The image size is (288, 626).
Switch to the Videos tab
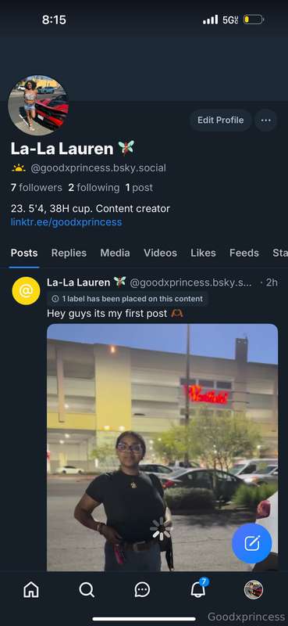(x=160, y=253)
